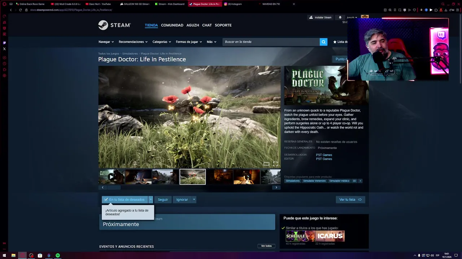This screenshot has width=462, height=259.
Task: Click the Instalar Steam button
Action: click(x=320, y=17)
